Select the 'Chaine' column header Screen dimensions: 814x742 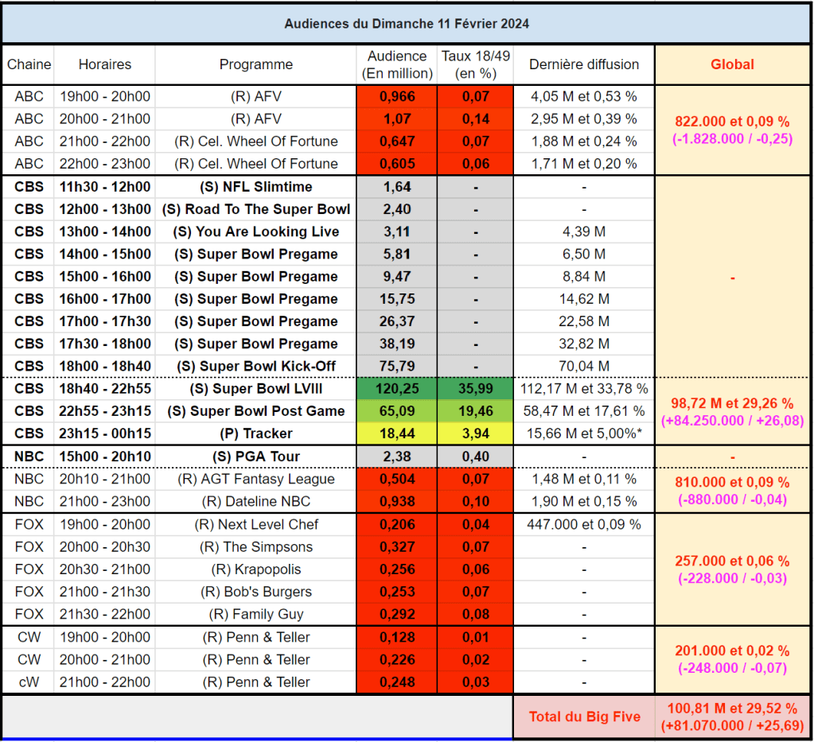pyautogui.click(x=29, y=64)
